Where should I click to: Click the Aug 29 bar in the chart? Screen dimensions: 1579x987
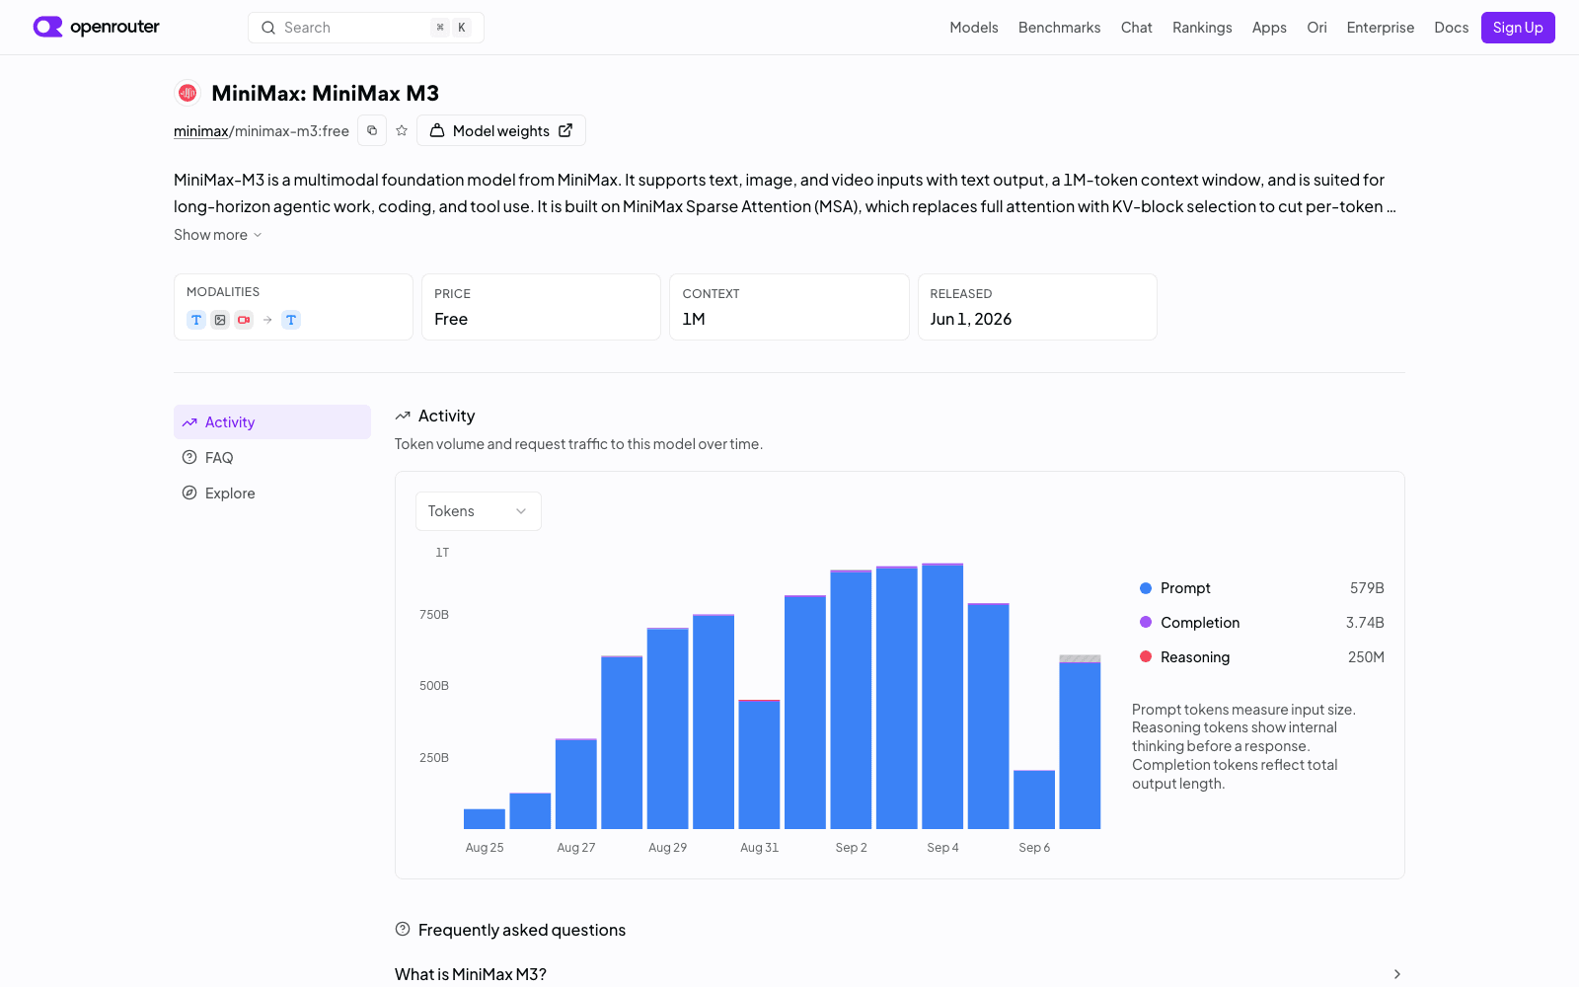[x=668, y=728]
